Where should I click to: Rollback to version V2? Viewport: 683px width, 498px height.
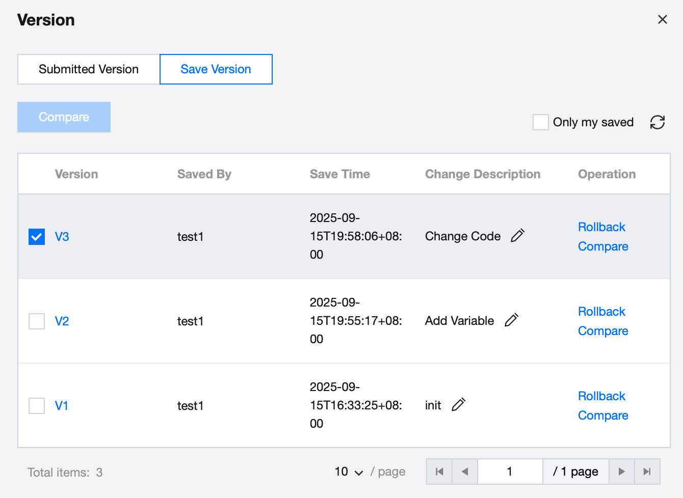(x=601, y=312)
